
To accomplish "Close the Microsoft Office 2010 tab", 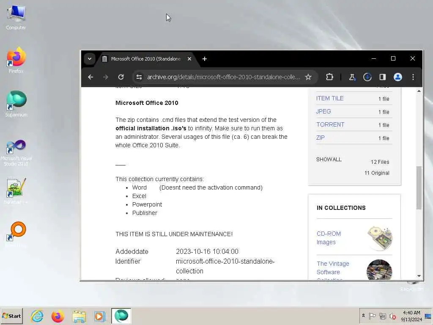I will pyautogui.click(x=189, y=59).
